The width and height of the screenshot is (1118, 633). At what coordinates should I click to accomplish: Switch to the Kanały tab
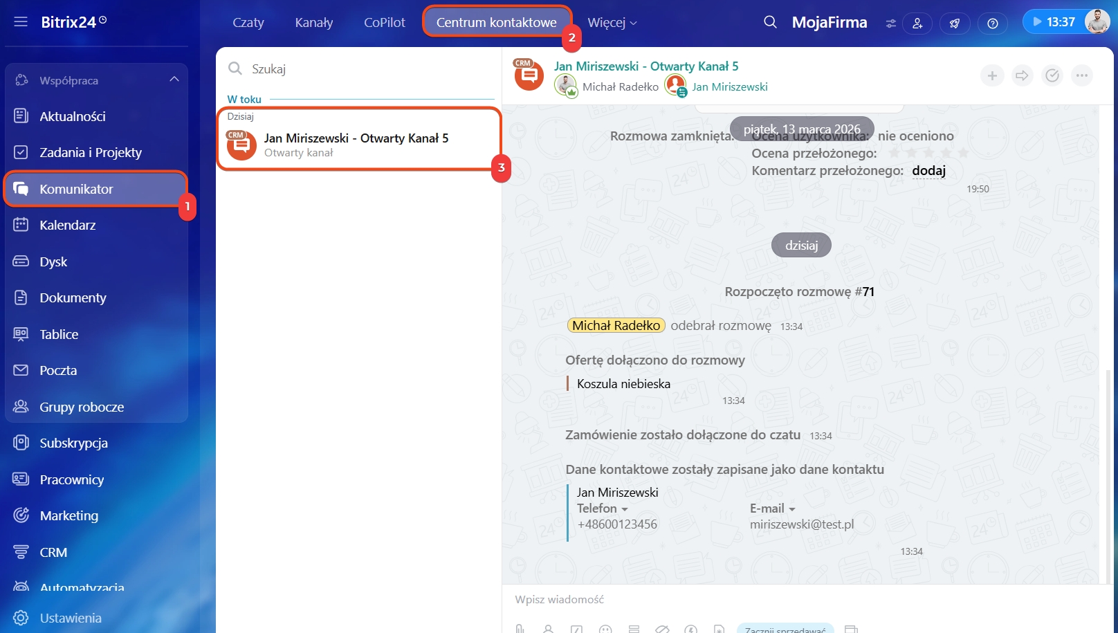click(314, 22)
